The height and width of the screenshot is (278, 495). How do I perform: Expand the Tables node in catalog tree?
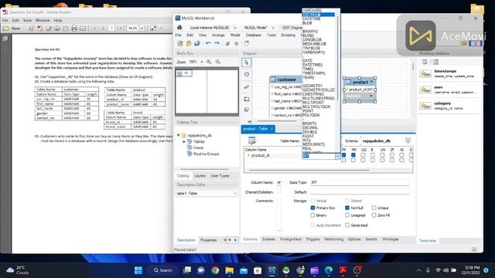(x=184, y=142)
